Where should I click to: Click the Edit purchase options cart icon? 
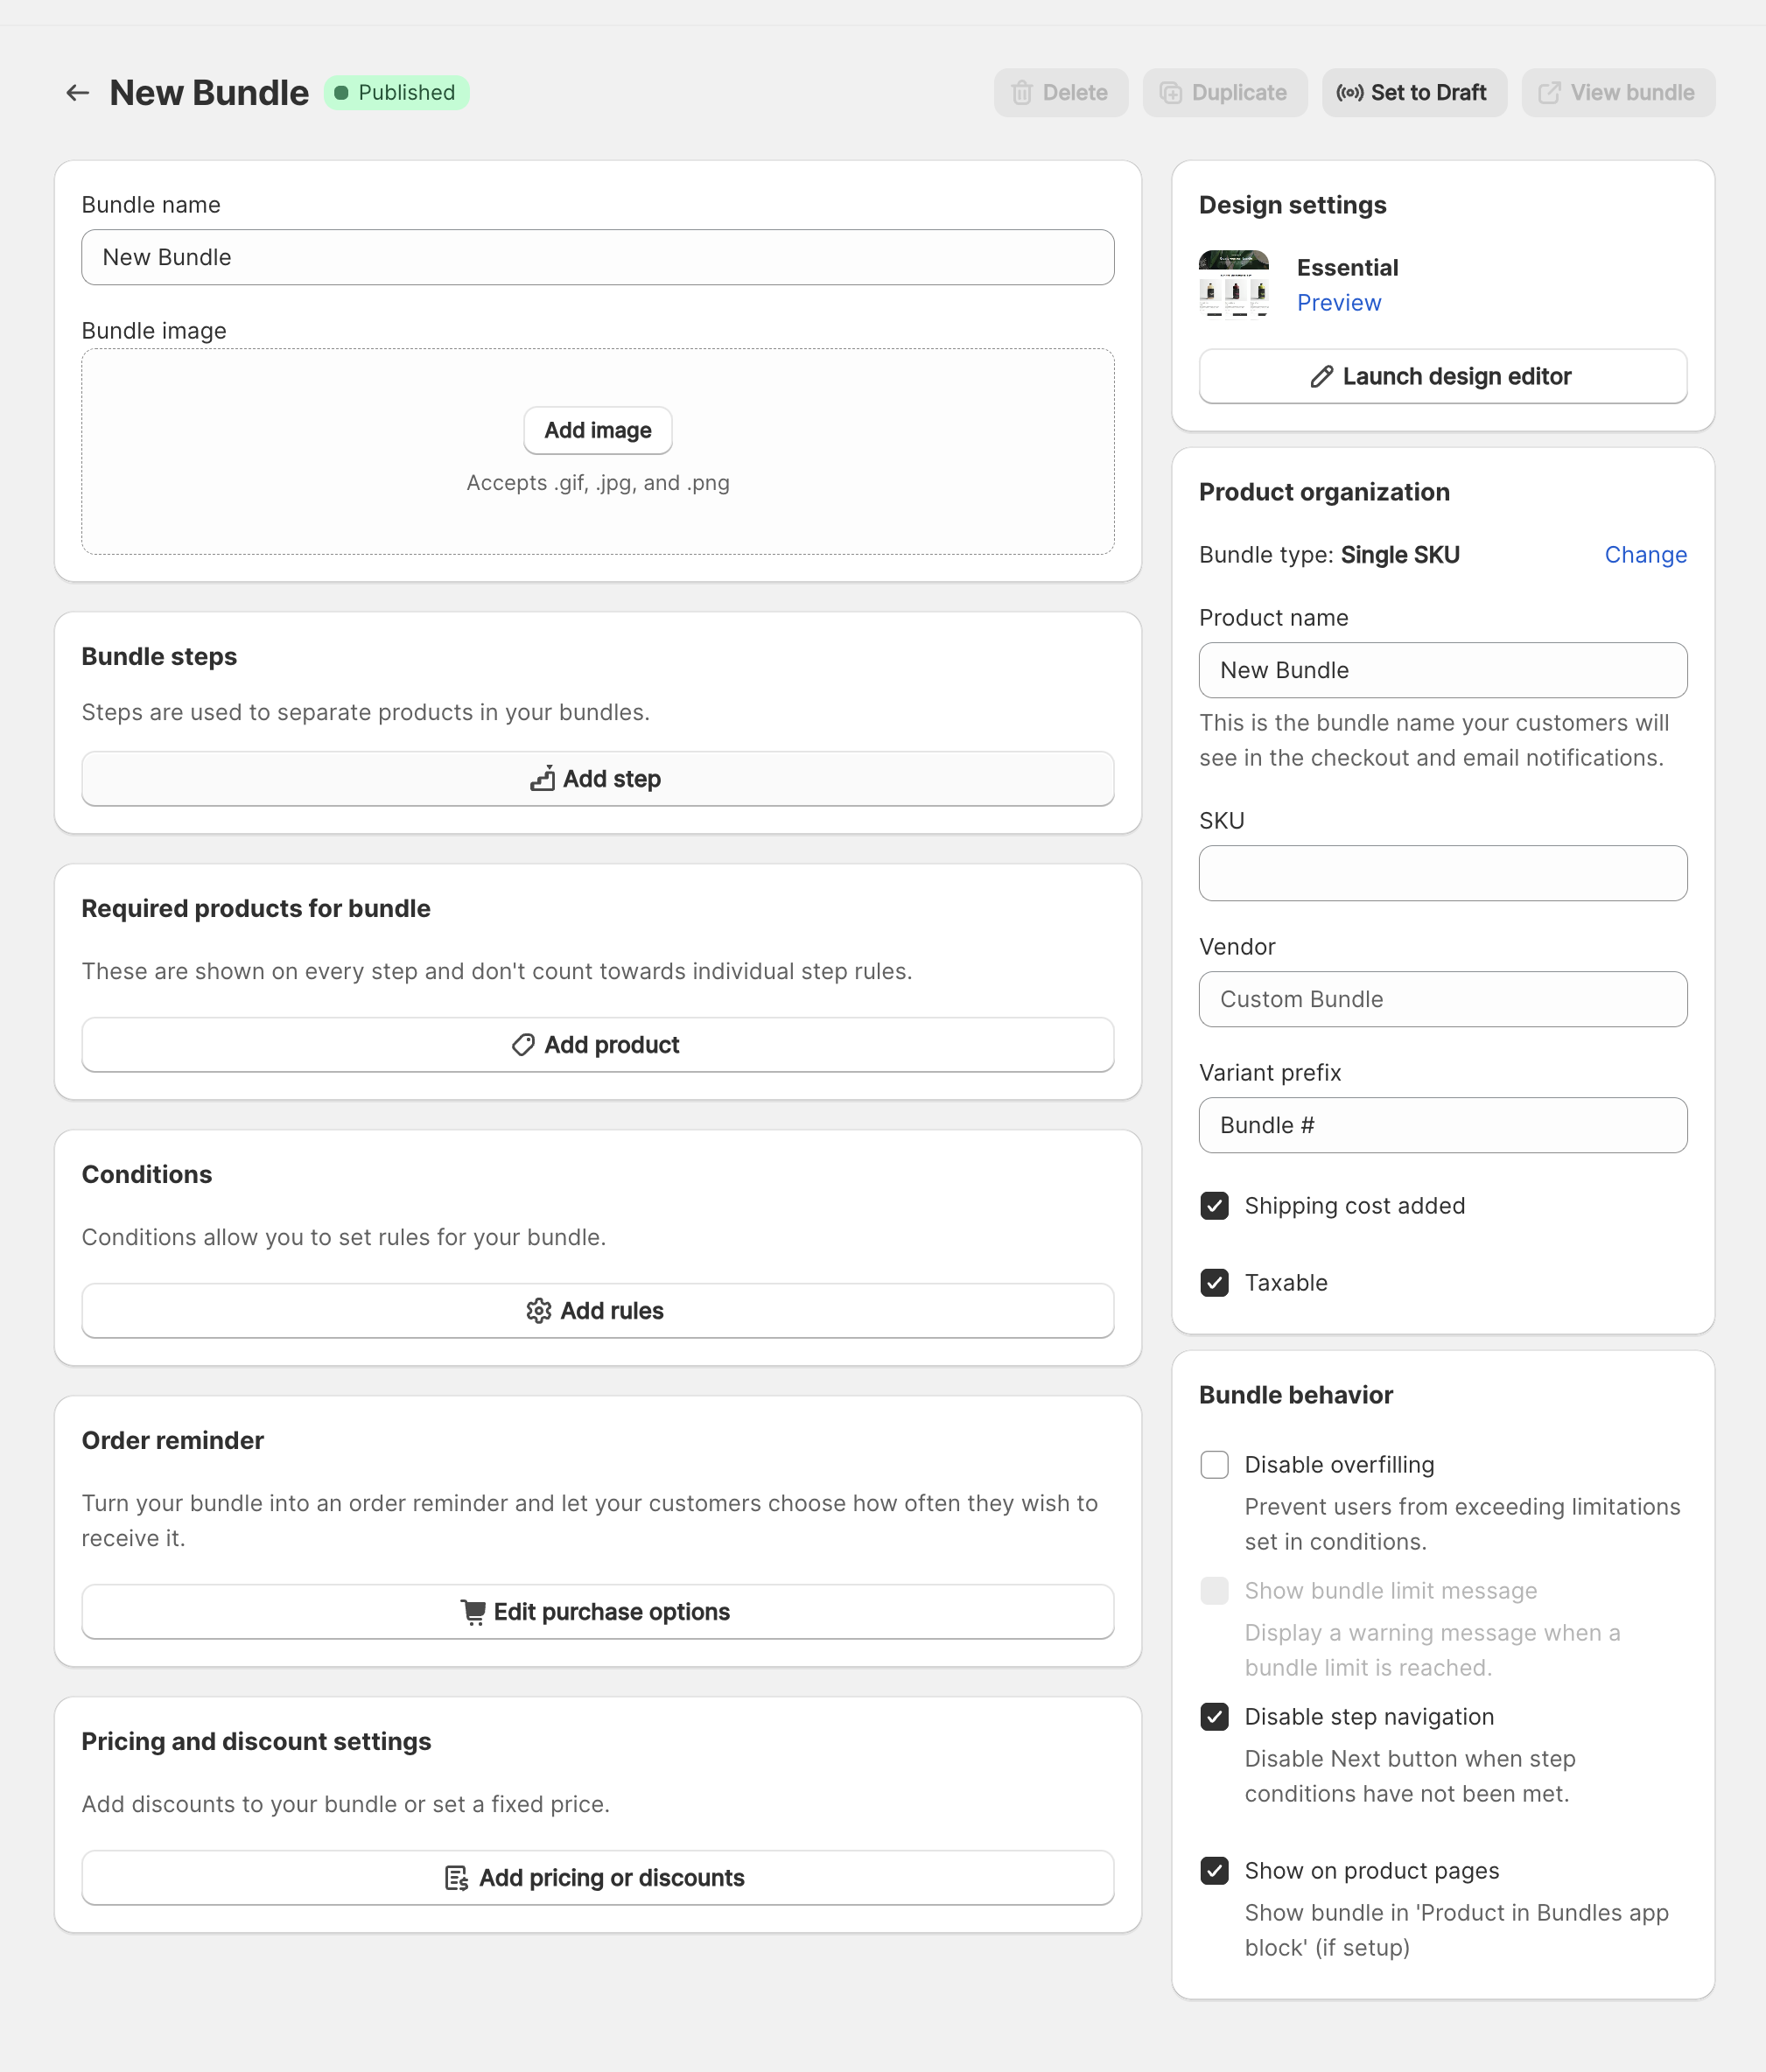tap(473, 1612)
